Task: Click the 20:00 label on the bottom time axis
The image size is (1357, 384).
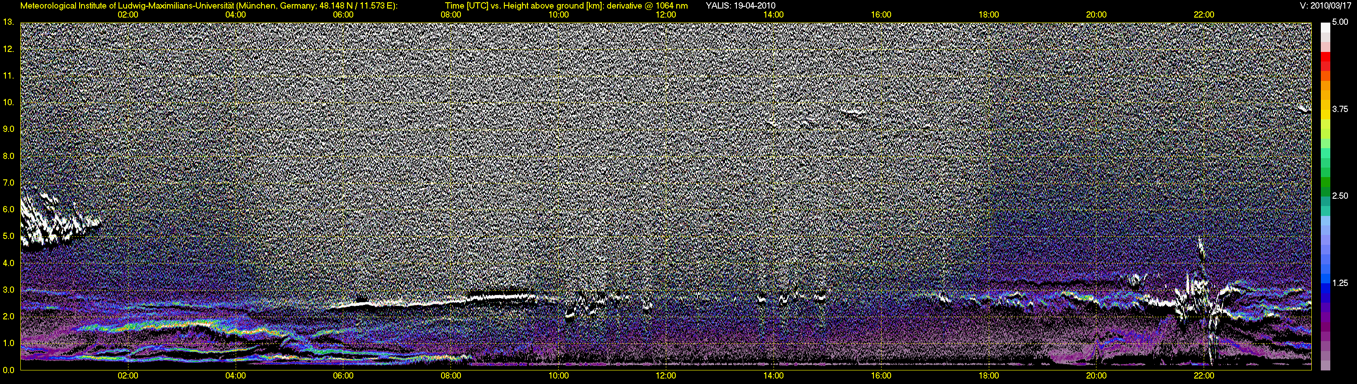Action: click(x=1096, y=375)
